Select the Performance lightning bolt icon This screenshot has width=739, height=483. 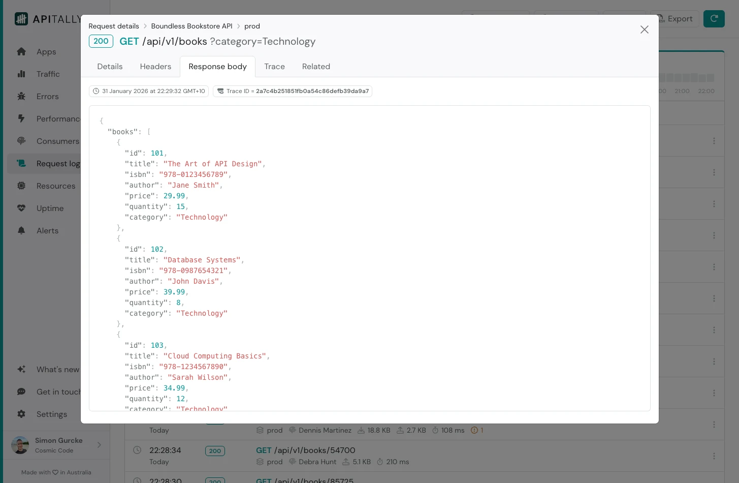21,119
